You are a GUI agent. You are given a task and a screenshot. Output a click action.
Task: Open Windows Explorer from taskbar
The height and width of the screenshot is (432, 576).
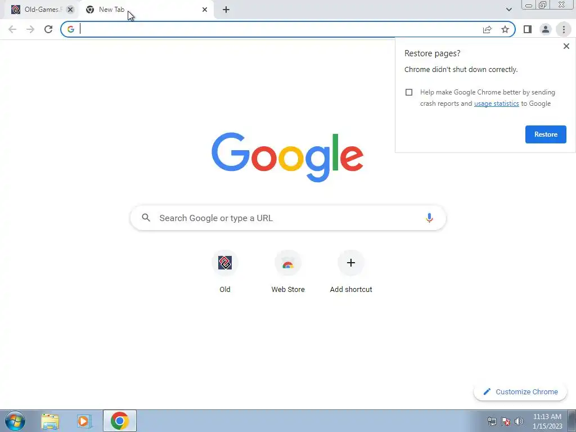pos(50,421)
